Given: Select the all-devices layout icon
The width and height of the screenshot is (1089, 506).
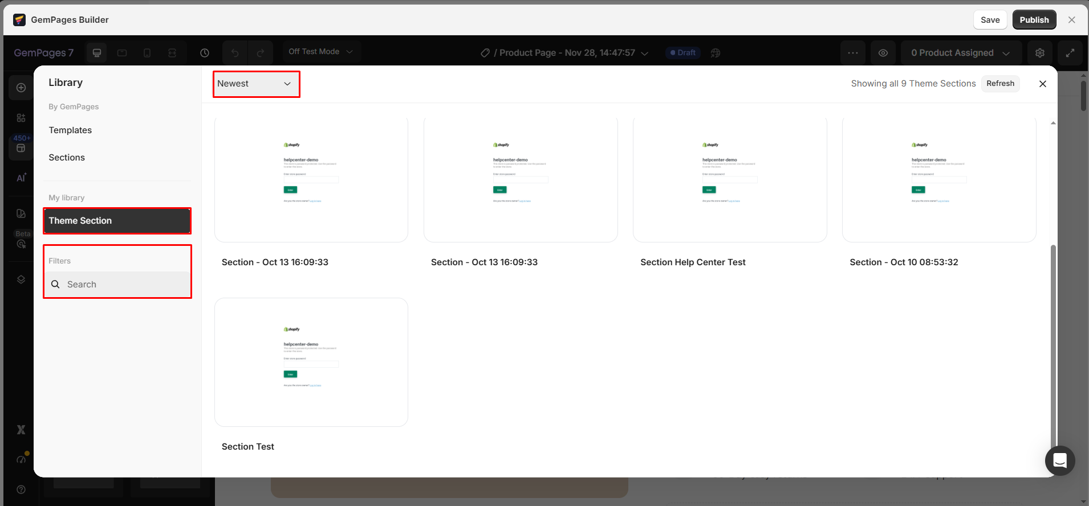Looking at the screenshot, I should 172,53.
